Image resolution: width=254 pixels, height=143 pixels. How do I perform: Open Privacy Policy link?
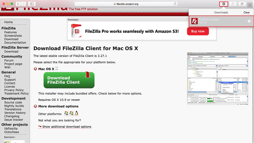click(x=14, y=90)
